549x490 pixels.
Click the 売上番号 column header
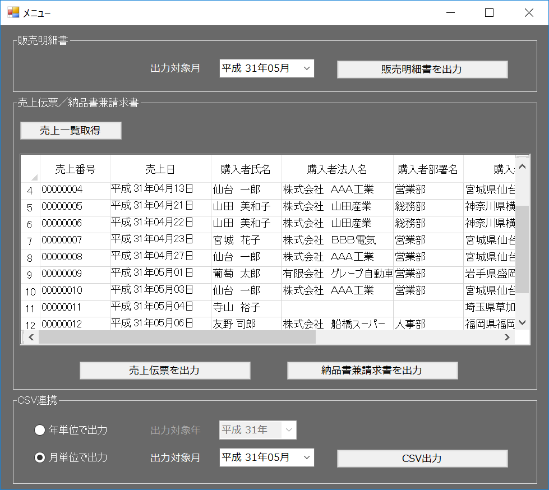75,169
